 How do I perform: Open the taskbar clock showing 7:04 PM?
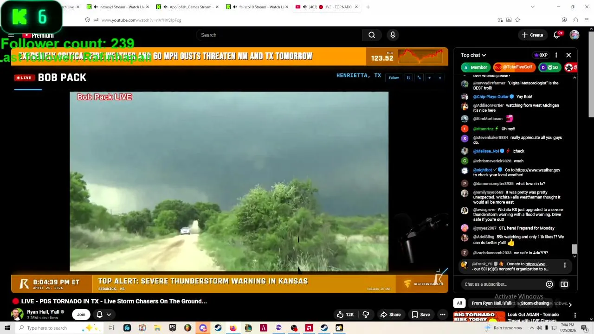pyautogui.click(x=568, y=328)
